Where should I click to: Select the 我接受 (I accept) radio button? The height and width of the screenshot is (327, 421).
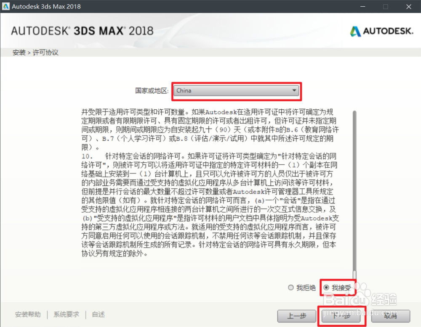point(326,287)
